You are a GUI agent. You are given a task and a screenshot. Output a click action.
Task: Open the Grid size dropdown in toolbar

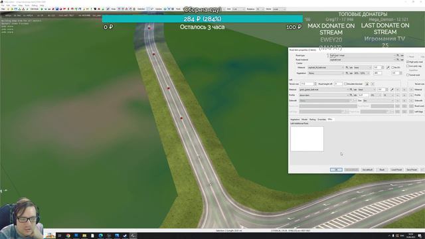tap(238, 9)
